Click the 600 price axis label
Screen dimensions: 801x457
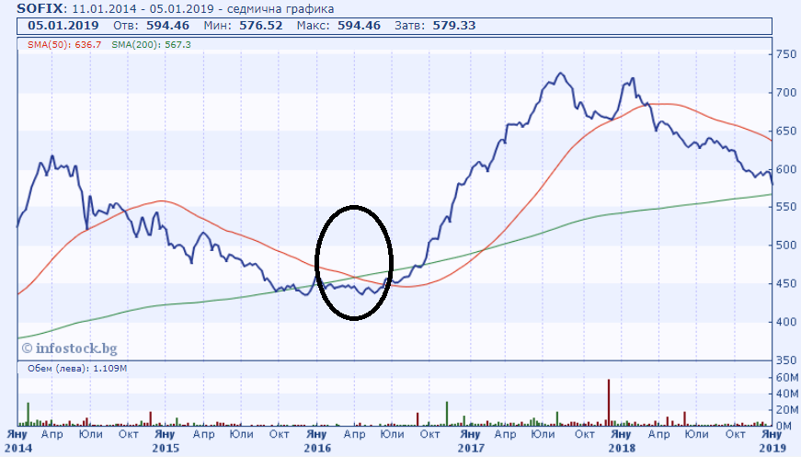pos(785,169)
